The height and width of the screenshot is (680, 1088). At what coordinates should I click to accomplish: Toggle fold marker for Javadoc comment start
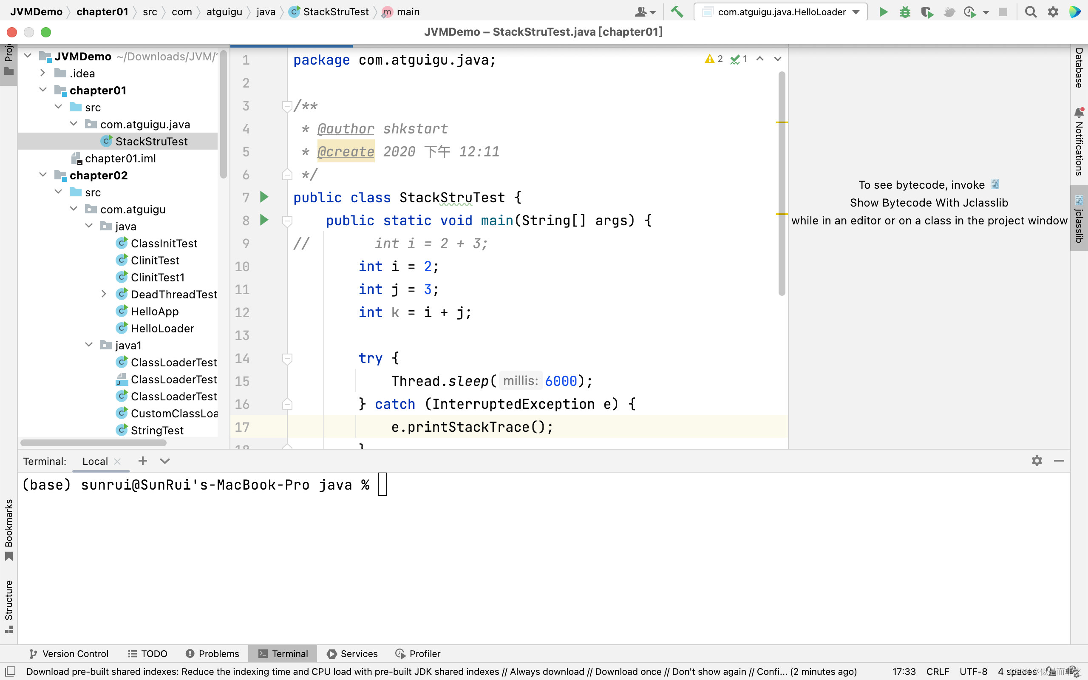(x=287, y=106)
